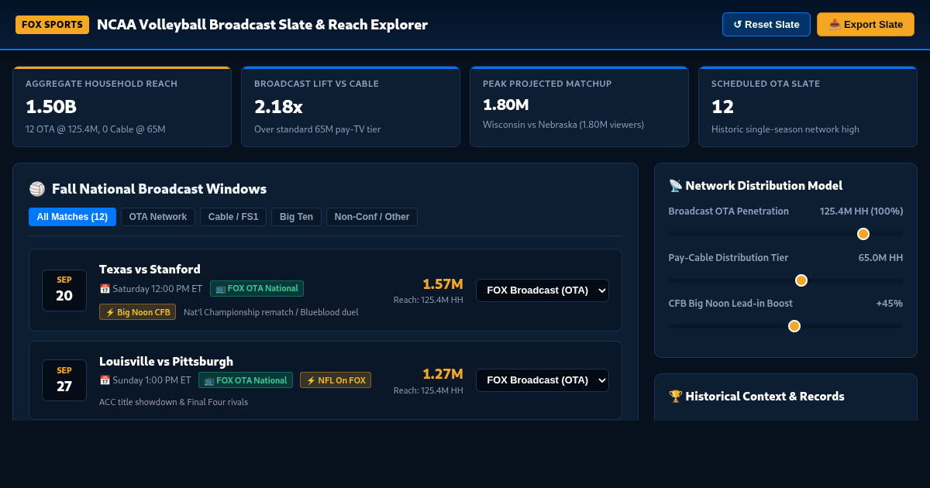Click the Reset Slate button
Image resolution: width=930 pixels, height=488 pixels.
pyautogui.click(x=766, y=24)
